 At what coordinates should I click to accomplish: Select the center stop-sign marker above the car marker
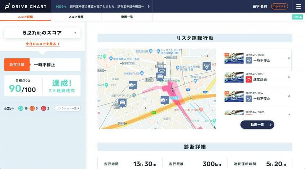coord(162,71)
